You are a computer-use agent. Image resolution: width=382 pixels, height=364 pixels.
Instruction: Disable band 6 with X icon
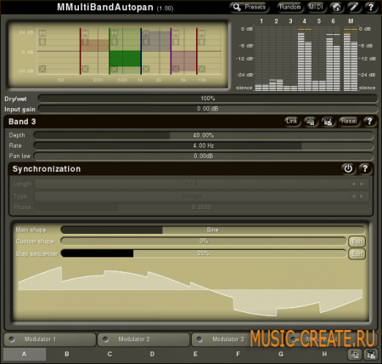(x=202, y=69)
